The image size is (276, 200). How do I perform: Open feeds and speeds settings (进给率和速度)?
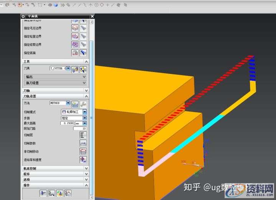click(x=83, y=160)
